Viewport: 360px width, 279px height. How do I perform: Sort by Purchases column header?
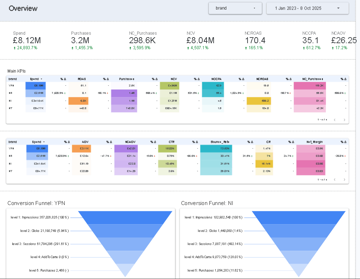(127, 79)
